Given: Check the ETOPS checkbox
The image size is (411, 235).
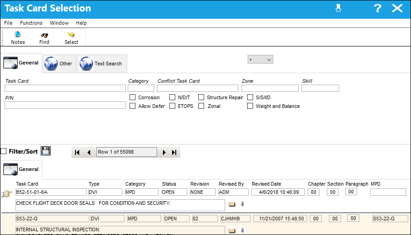Looking at the screenshot, I should (x=172, y=106).
